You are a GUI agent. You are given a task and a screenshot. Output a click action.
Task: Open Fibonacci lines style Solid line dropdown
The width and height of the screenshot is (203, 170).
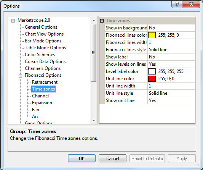click(x=171, y=50)
